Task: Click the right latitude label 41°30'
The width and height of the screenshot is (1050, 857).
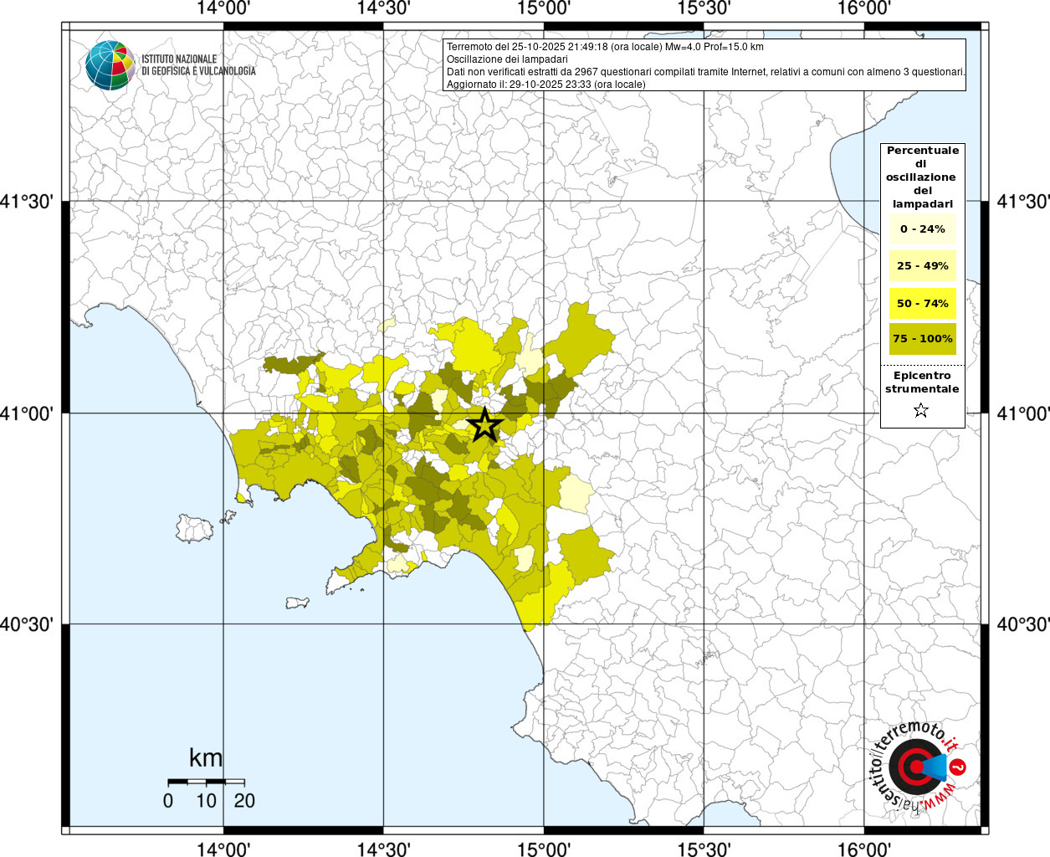Action: [x=1023, y=202]
